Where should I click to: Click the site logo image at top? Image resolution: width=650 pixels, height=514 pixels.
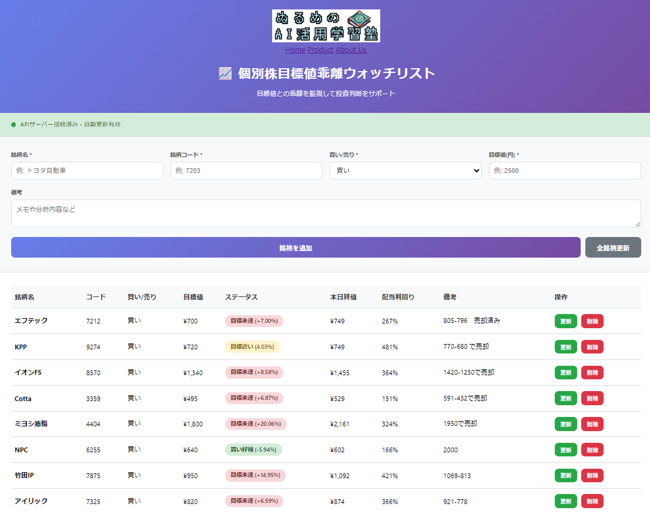click(326, 26)
